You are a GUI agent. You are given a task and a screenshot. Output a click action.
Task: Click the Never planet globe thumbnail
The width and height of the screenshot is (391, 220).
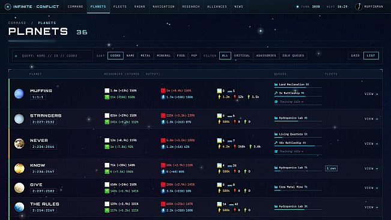pos(19,144)
